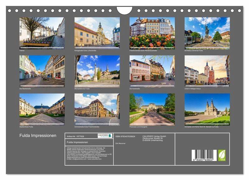Open the Domplatz Hoher Dom photo
Image resolution: width=249 pixels, height=180 pixels.
pos(207,109)
